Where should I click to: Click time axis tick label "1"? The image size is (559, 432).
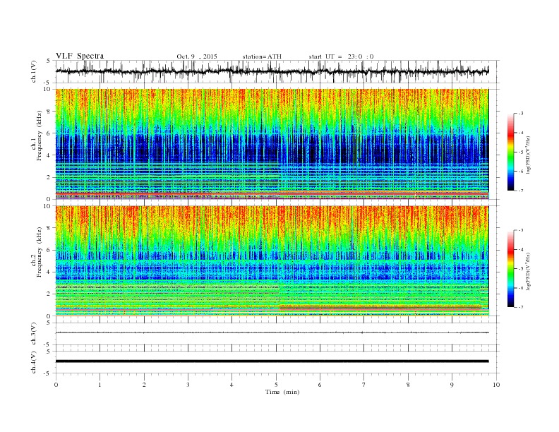coord(100,385)
